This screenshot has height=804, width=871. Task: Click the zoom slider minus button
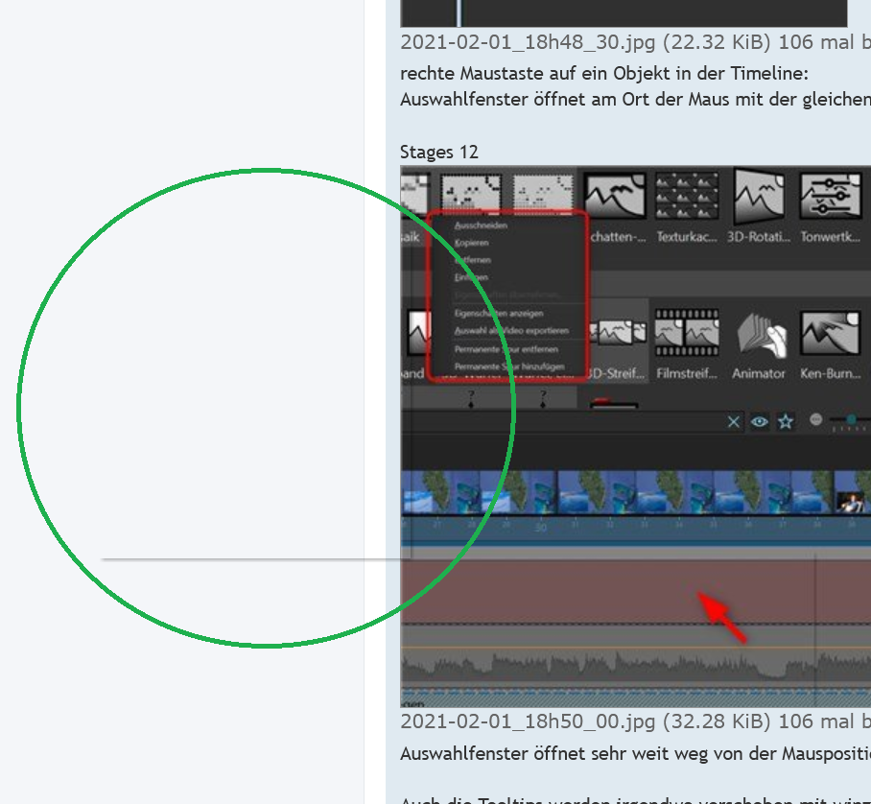[x=816, y=420]
